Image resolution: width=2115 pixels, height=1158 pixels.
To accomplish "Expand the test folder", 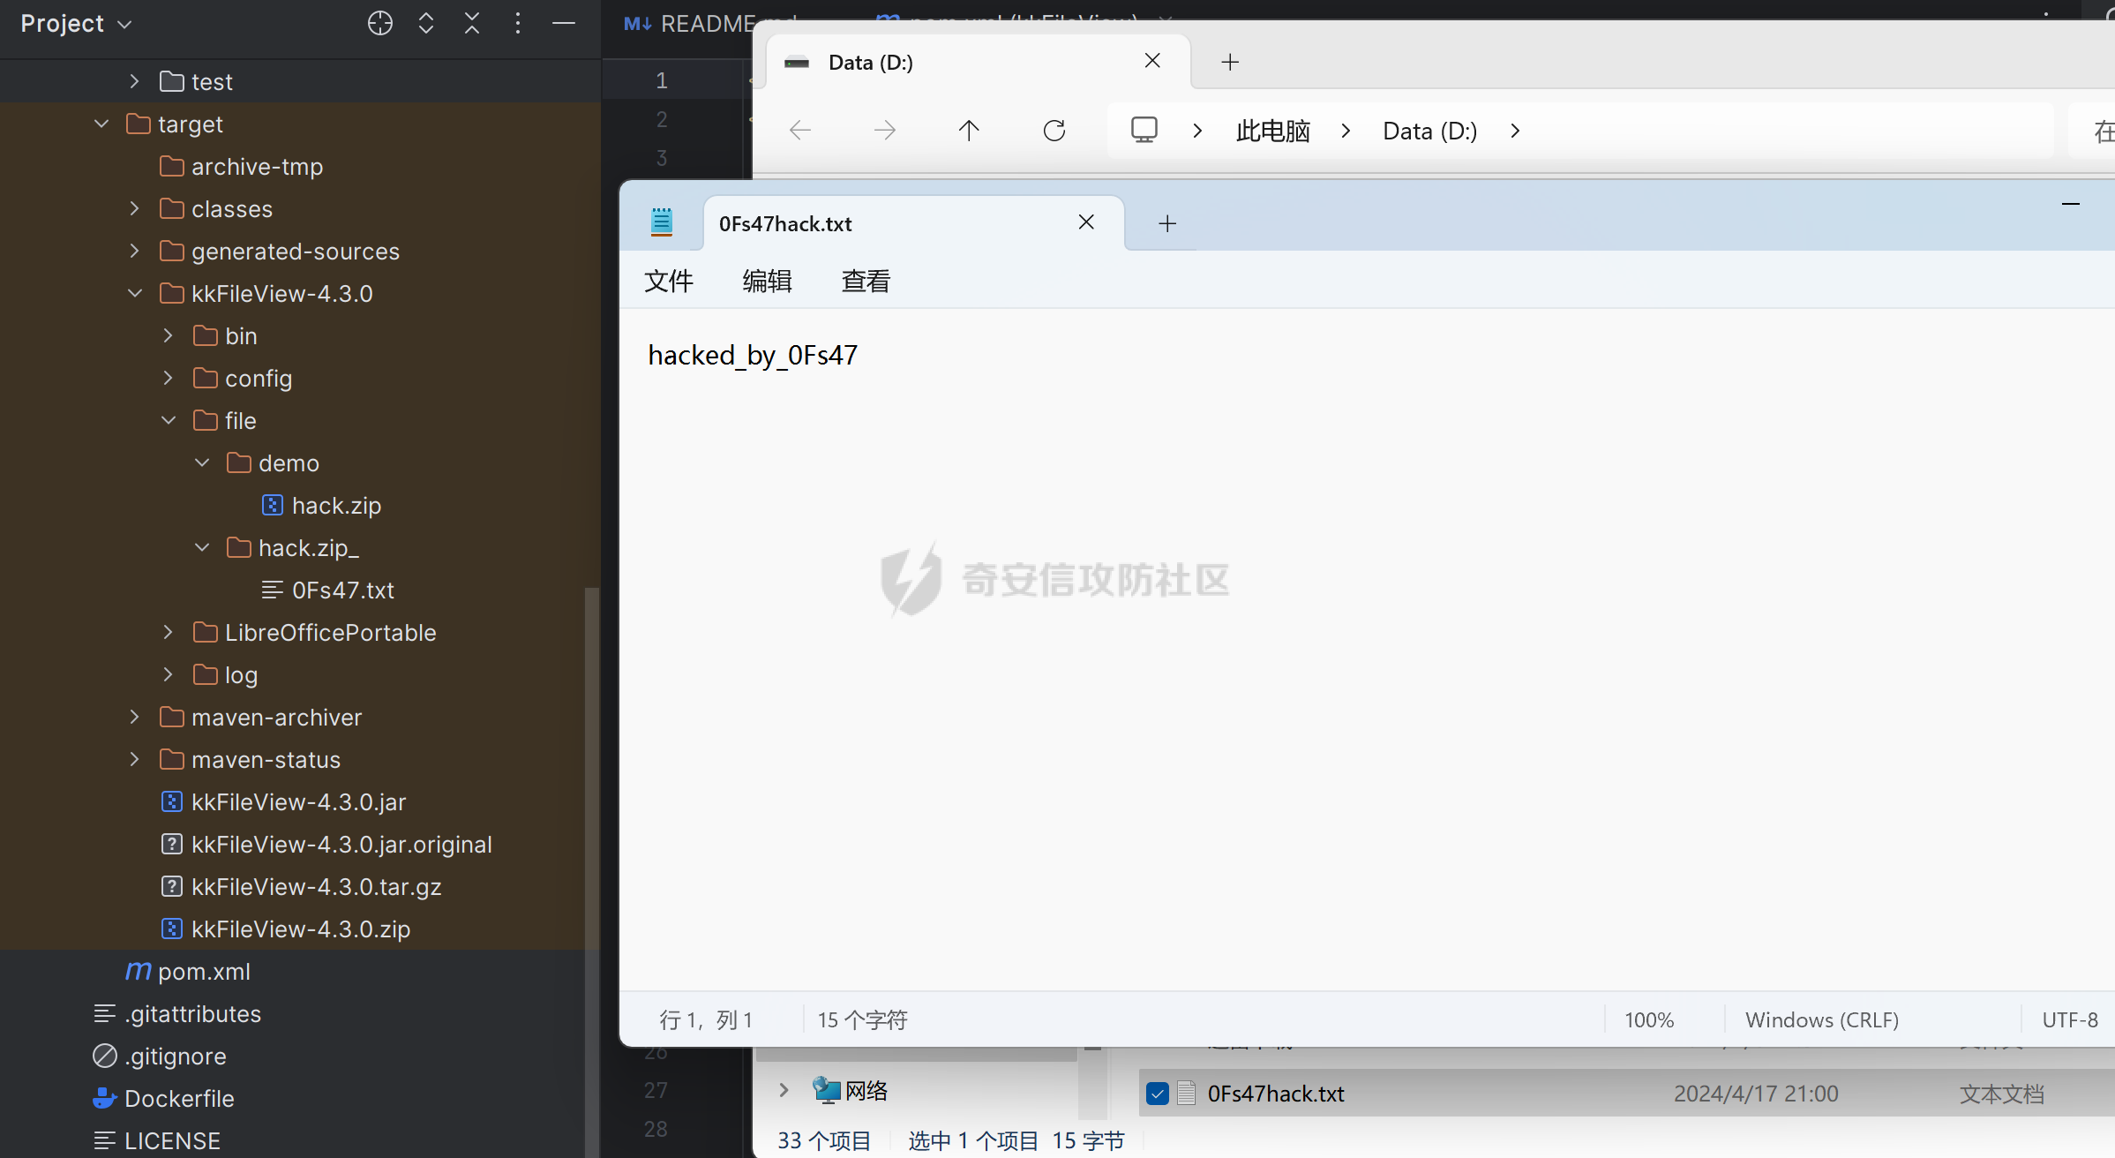I will coord(134,81).
